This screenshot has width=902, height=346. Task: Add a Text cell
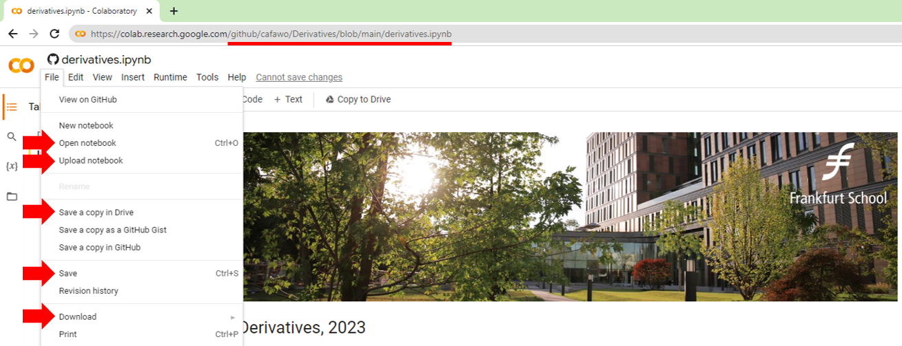(288, 100)
